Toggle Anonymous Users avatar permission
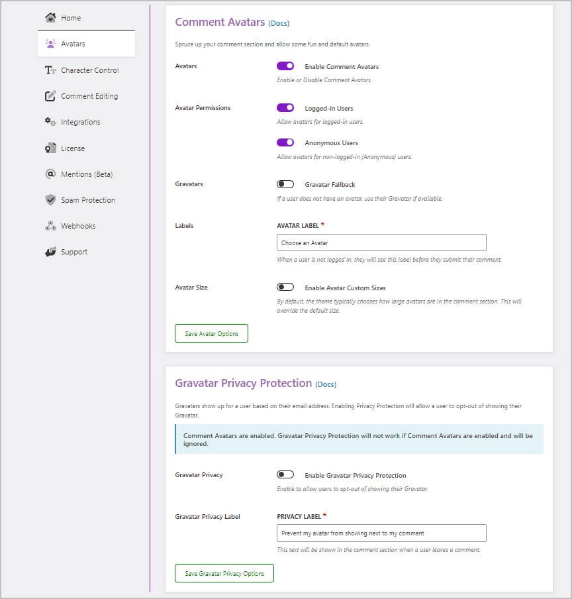This screenshot has height=599, width=572. tap(285, 142)
